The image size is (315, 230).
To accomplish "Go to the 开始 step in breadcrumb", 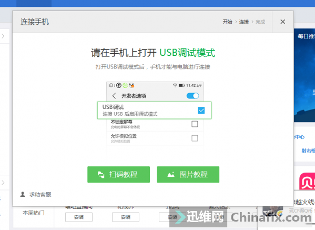I will point(227,22).
